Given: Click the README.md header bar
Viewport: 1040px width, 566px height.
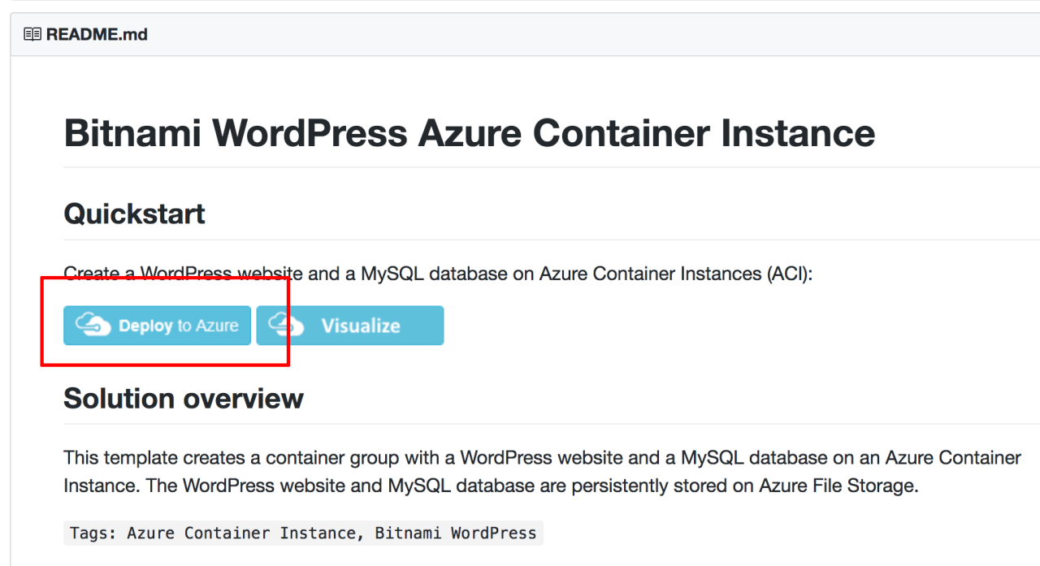Looking at the screenshot, I should coord(520,33).
